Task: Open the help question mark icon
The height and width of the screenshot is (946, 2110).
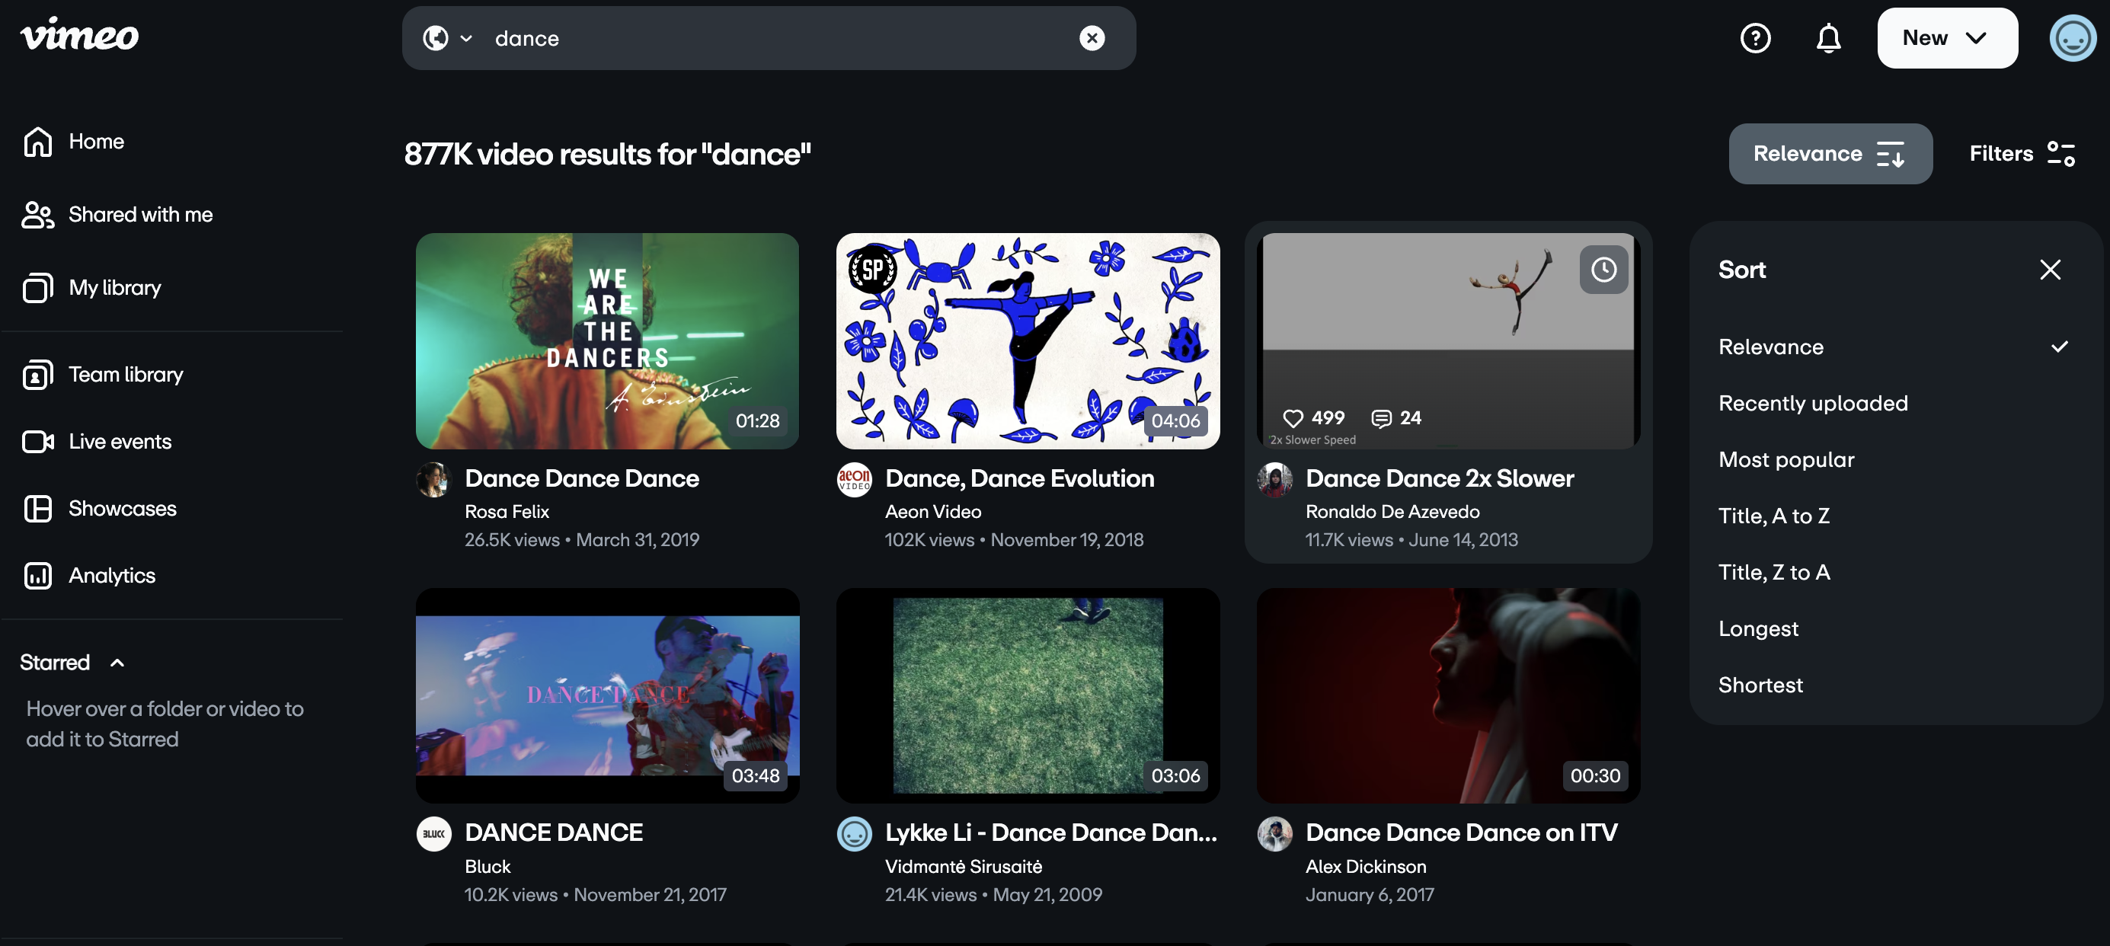Action: click(1754, 37)
